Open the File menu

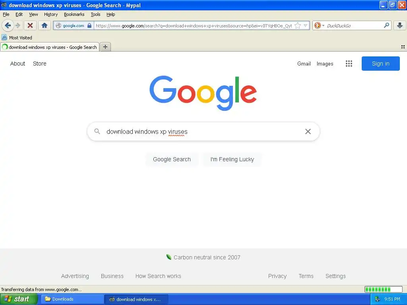[6, 14]
